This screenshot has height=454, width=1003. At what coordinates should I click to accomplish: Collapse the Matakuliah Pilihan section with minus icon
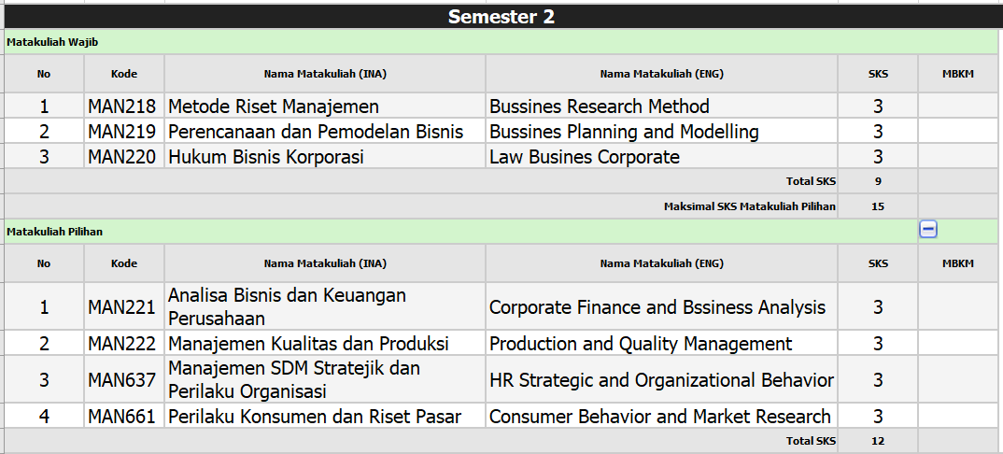click(x=928, y=230)
